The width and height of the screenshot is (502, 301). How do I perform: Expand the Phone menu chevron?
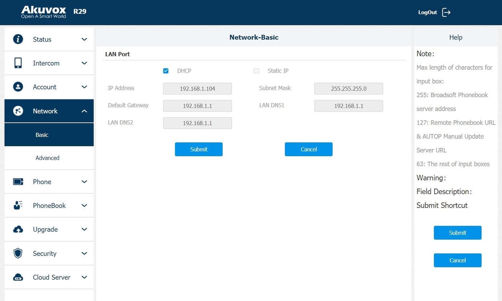pyautogui.click(x=84, y=182)
